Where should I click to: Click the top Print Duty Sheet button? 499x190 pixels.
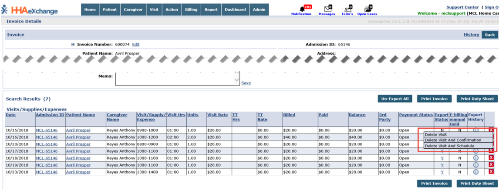(477, 99)
